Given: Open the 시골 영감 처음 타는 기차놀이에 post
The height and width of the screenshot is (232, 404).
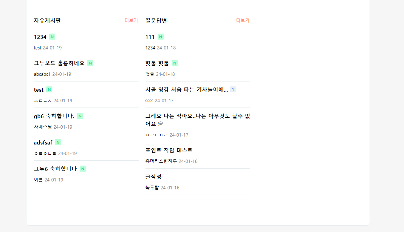Looking at the screenshot, I should point(187,90).
